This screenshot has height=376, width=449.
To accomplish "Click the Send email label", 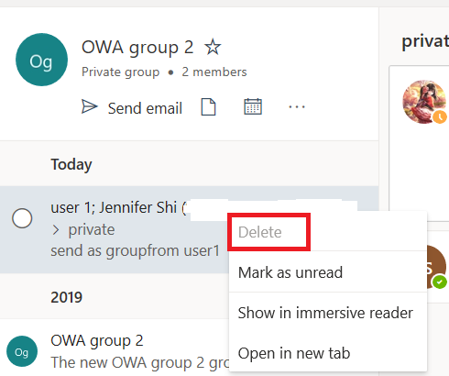I will [145, 108].
